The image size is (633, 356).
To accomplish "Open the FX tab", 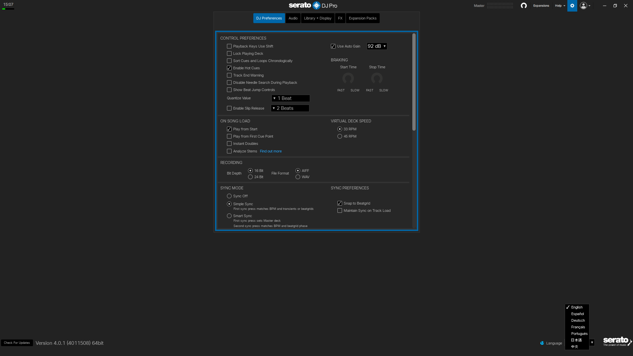I will [x=340, y=18].
